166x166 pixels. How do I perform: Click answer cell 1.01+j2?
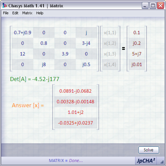(x=76, y=112)
